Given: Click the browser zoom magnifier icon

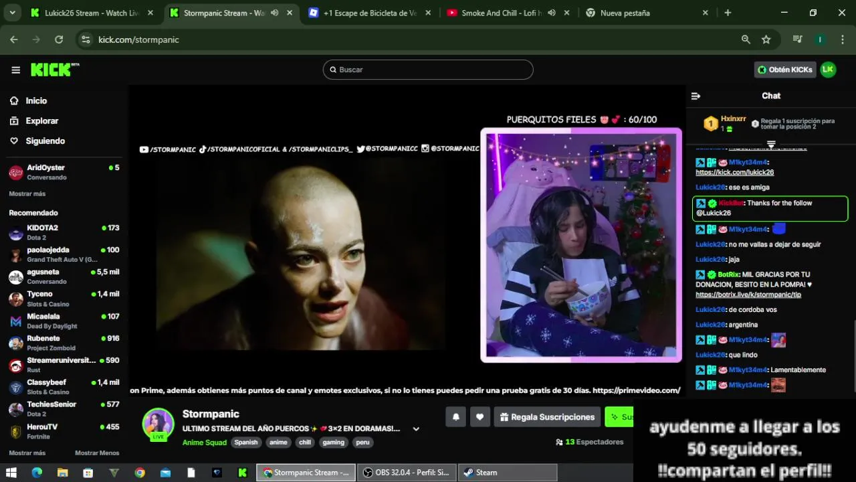Looking at the screenshot, I should (746, 39).
